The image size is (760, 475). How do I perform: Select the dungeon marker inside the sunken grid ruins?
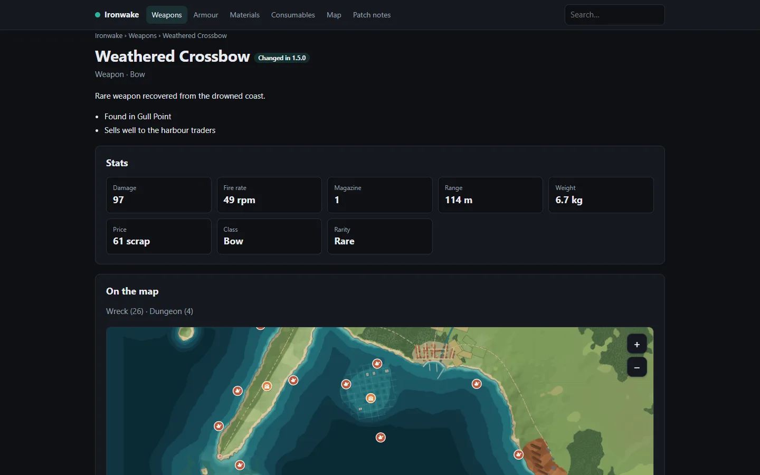pos(371,398)
